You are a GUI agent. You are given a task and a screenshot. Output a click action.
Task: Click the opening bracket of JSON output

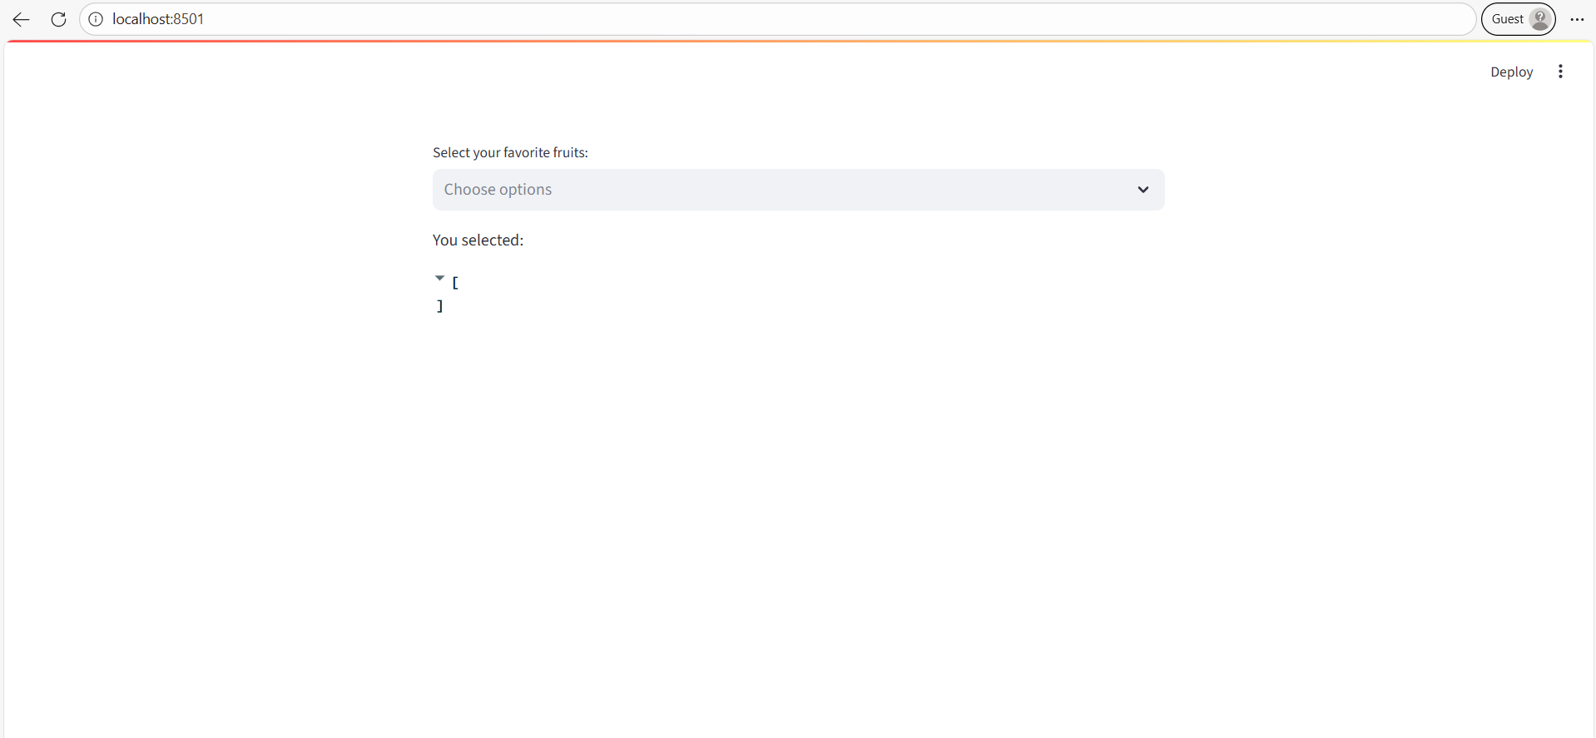pos(455,284)
